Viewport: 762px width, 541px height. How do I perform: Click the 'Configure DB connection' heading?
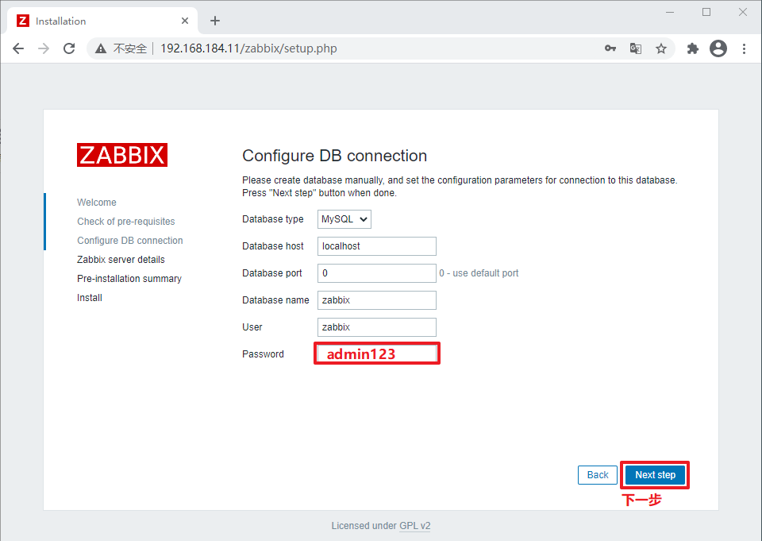coord(334,156)
